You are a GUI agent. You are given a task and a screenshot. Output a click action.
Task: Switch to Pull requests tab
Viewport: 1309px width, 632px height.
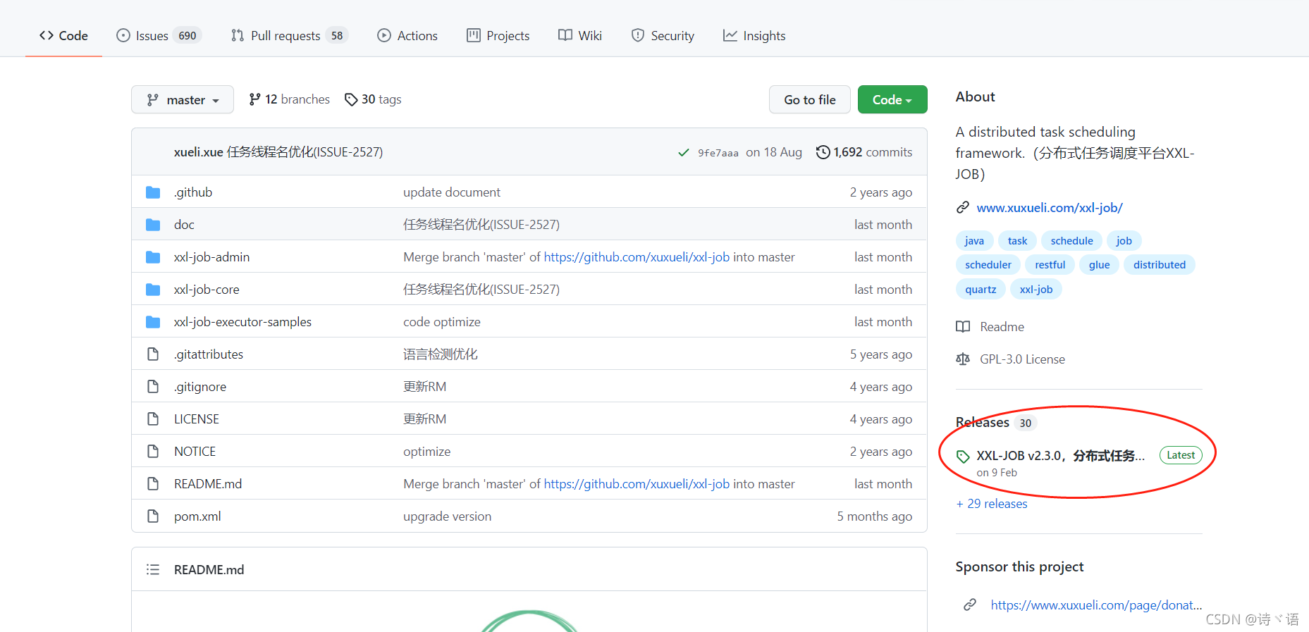pyautogui.click(x=289, y=36)
